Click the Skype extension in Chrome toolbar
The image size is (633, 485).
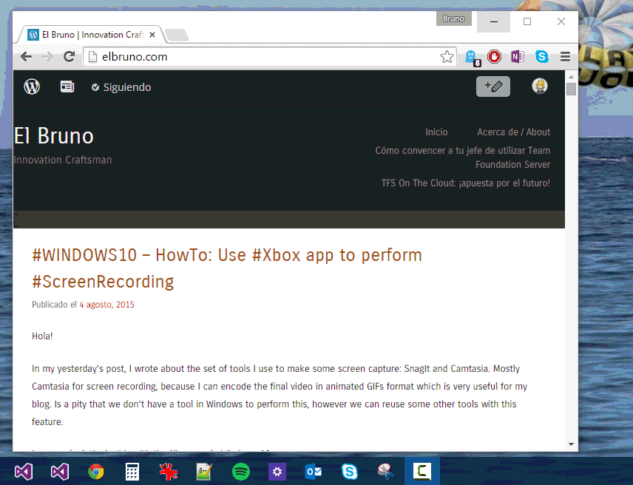tap(542, 56)
